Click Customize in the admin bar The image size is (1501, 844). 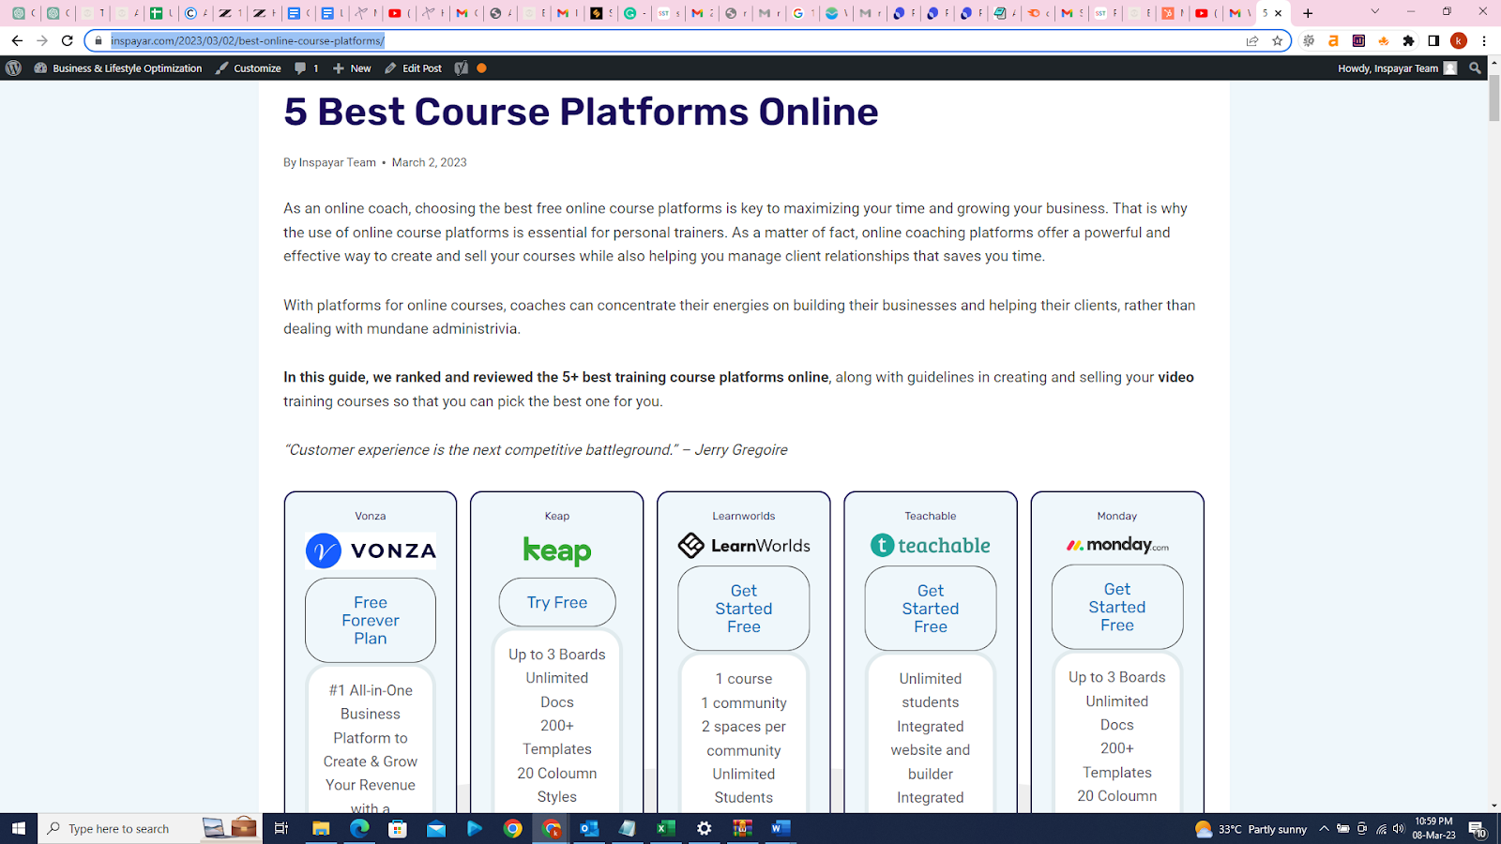249,68
